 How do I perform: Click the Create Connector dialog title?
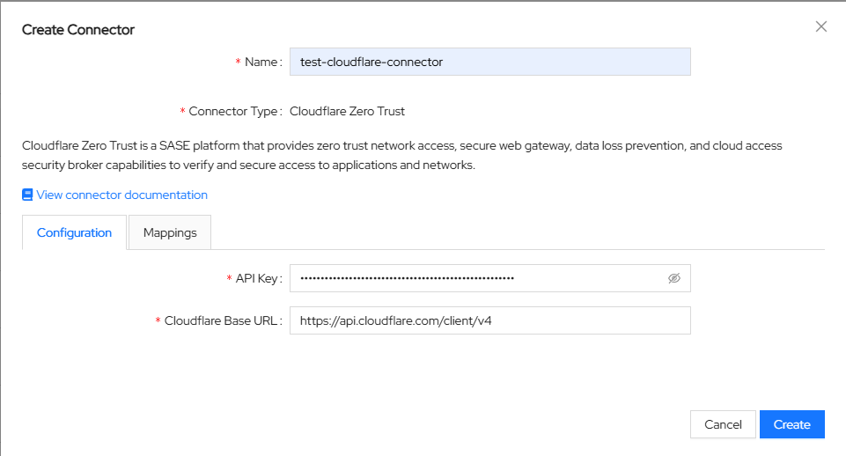78,30
